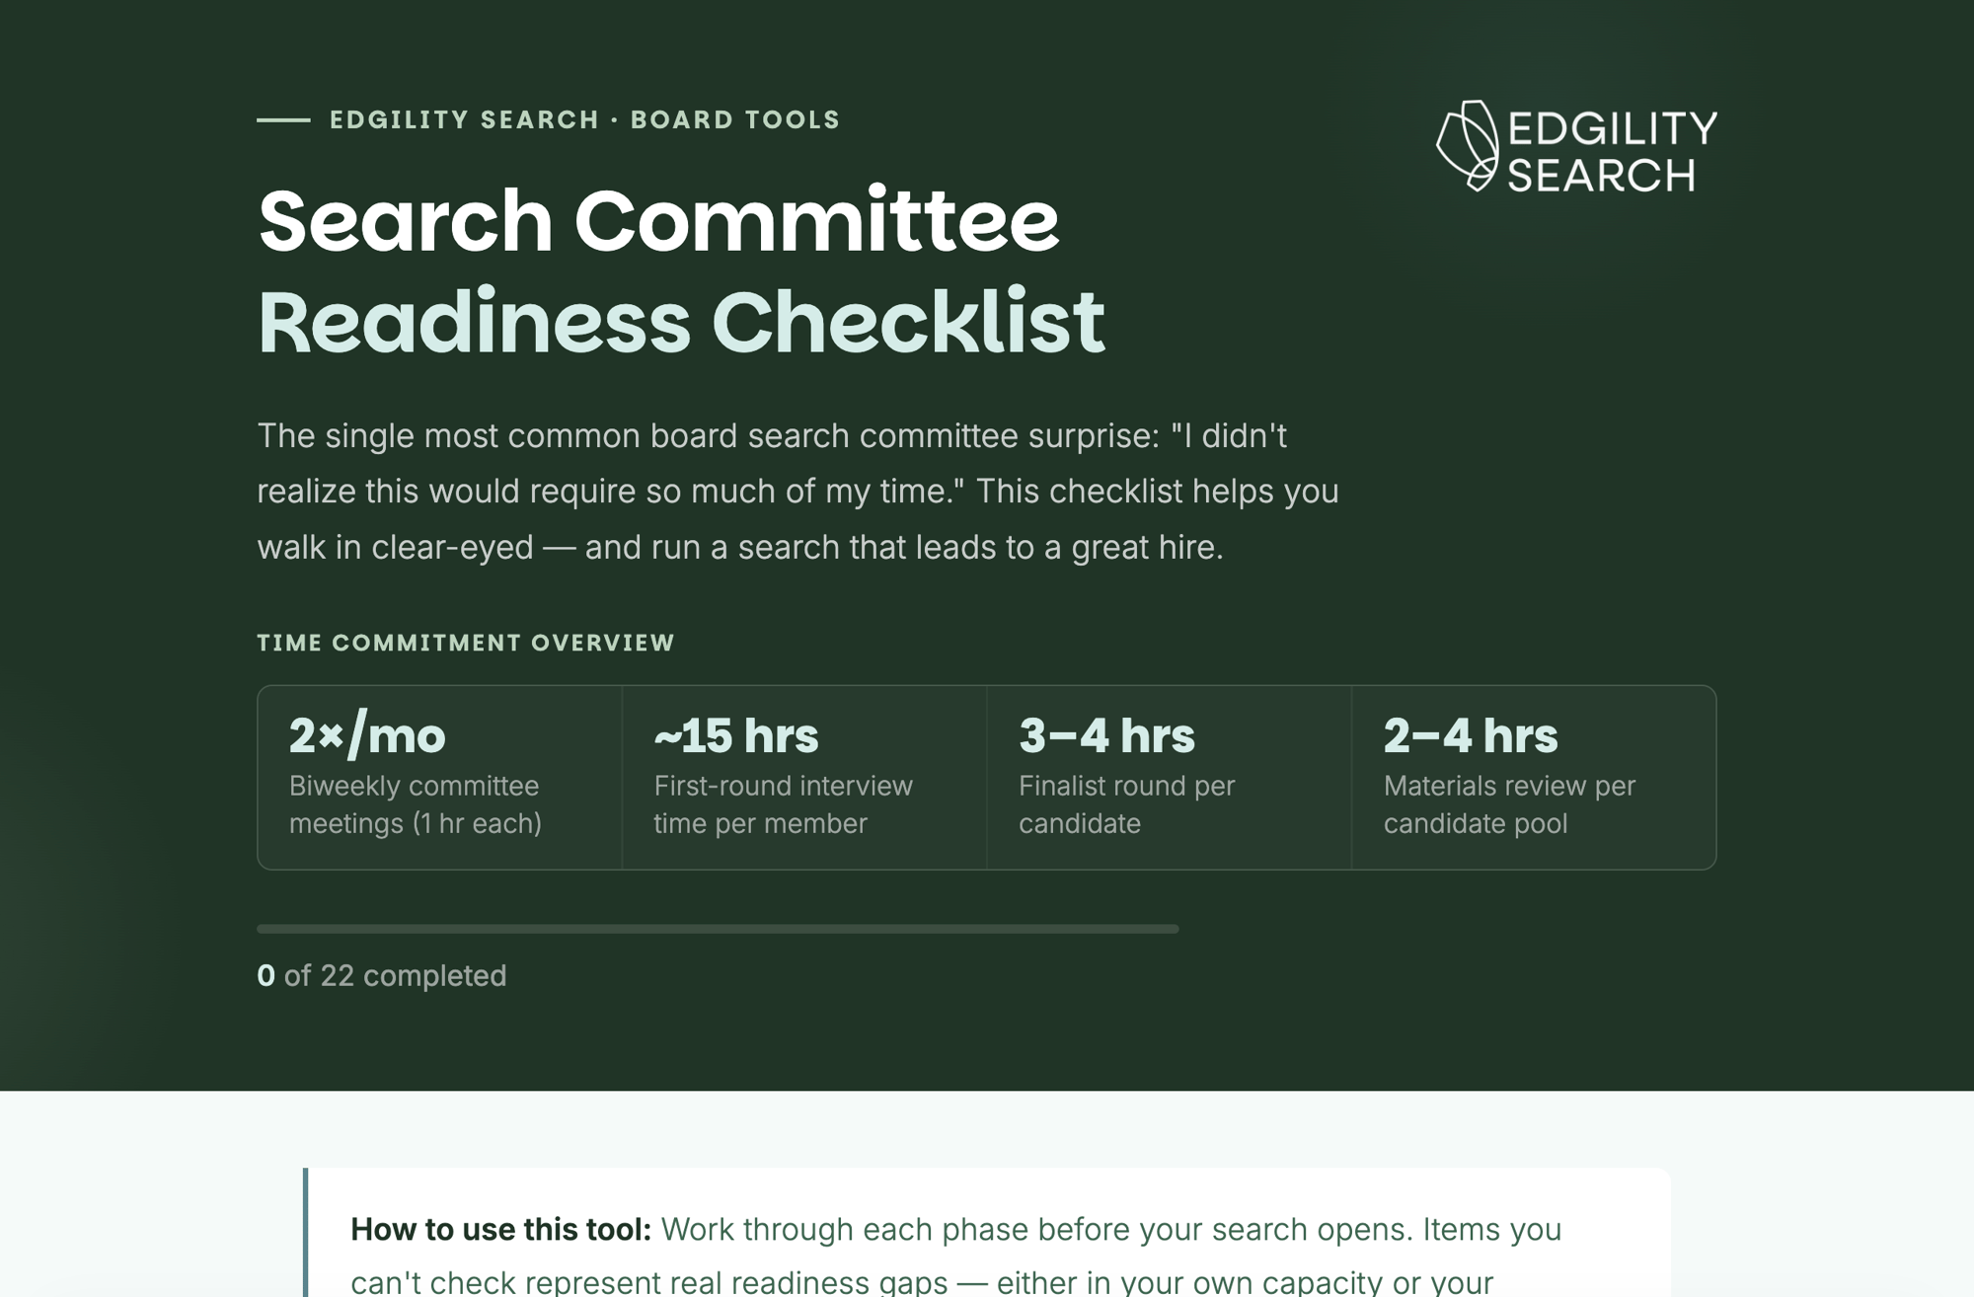Viewport: 1974px width, 1297px height.
Task: Click the Readiness Checklist title line
Action: pos(681,322)
